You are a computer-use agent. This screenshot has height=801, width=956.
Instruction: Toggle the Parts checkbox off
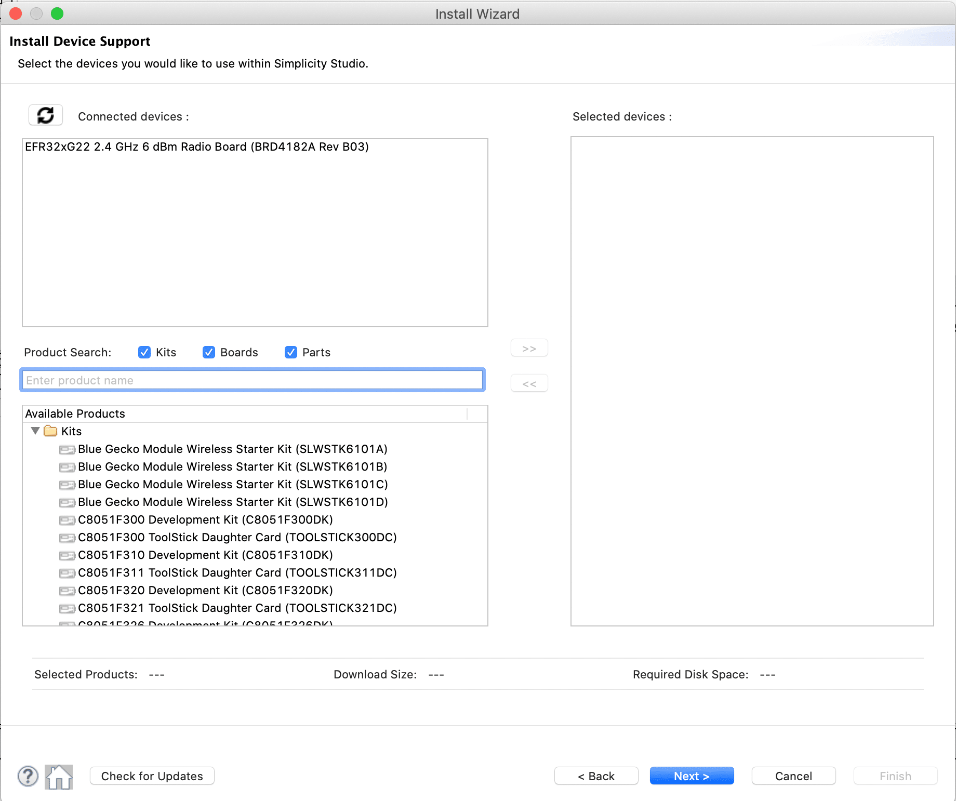(290, 352)
